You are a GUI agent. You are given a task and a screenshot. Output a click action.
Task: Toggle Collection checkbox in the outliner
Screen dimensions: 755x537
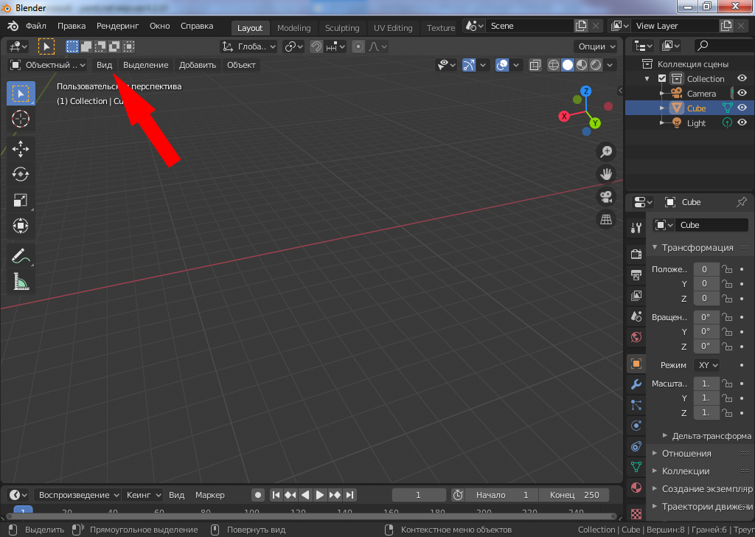(662, 79)
